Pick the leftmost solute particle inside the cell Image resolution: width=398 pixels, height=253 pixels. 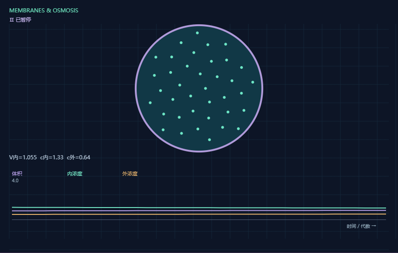pos(150,103)
